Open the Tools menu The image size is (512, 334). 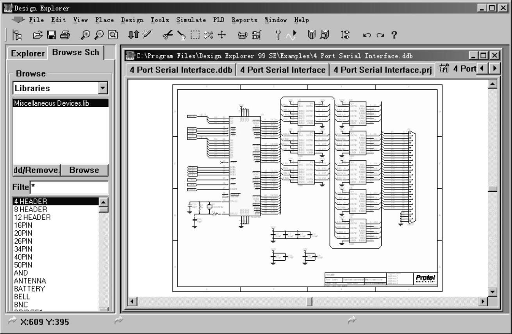[x=160, y=20]
